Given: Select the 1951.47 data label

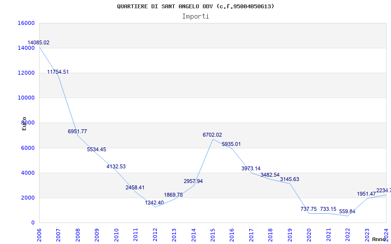Looking at the screenshot, I should point(366,194).
